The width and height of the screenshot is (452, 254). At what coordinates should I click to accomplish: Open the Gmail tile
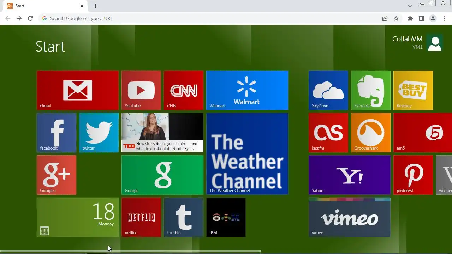78,90
